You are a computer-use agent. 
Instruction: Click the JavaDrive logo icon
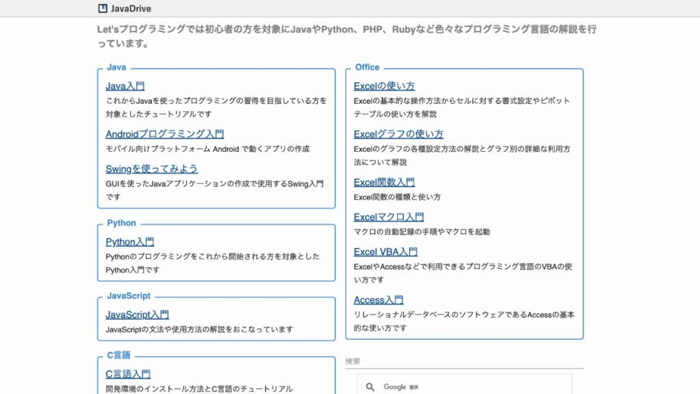click(x=102, y=8)
